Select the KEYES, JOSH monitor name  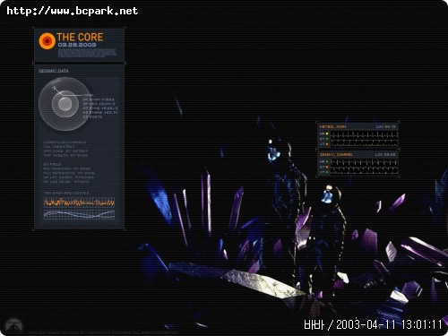point(332,126)
